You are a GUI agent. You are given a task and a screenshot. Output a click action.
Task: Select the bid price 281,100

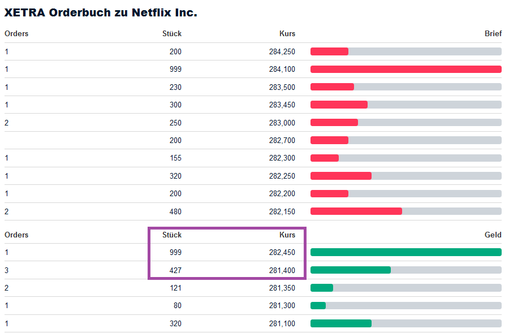(282, 323)
